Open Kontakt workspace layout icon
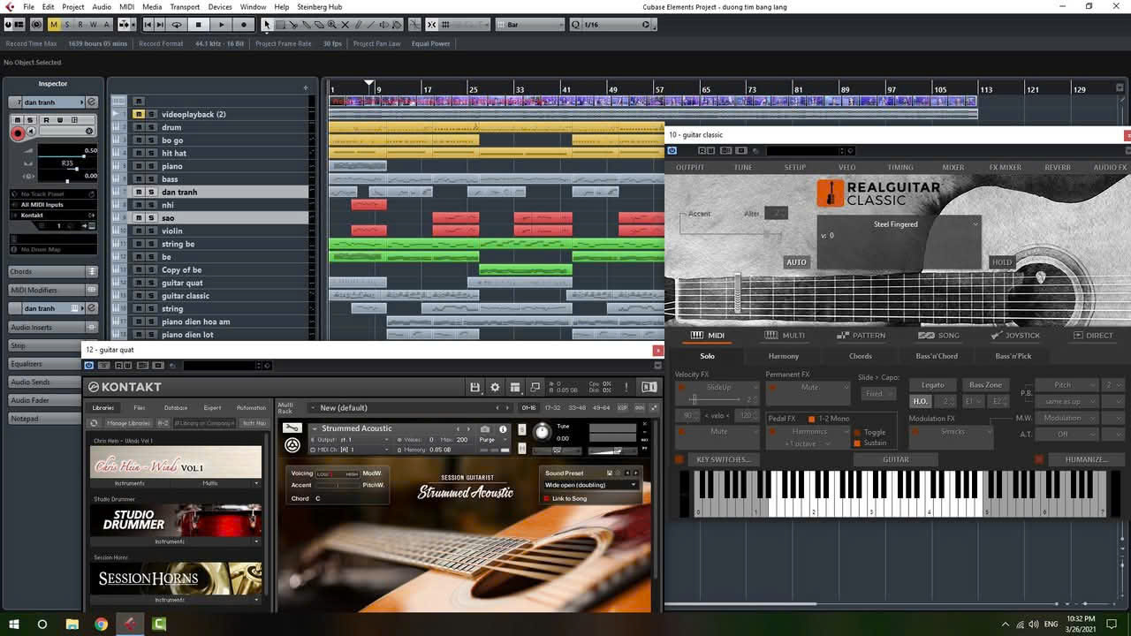This screenshot has width=1131, height=636. [x=514, y=387]
